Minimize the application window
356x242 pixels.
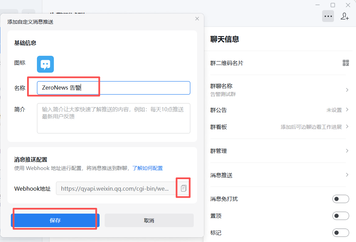coord(317,5)
